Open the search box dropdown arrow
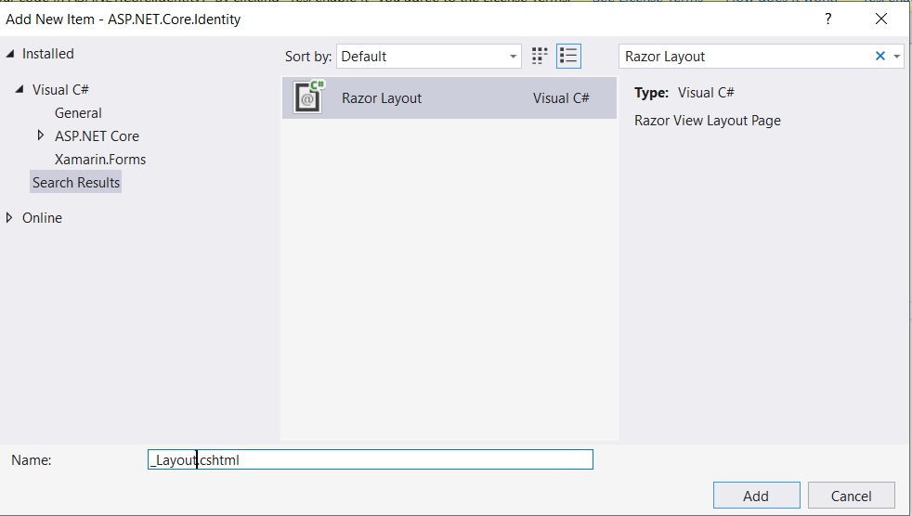912x516 pixels. [x=897, y=57]
